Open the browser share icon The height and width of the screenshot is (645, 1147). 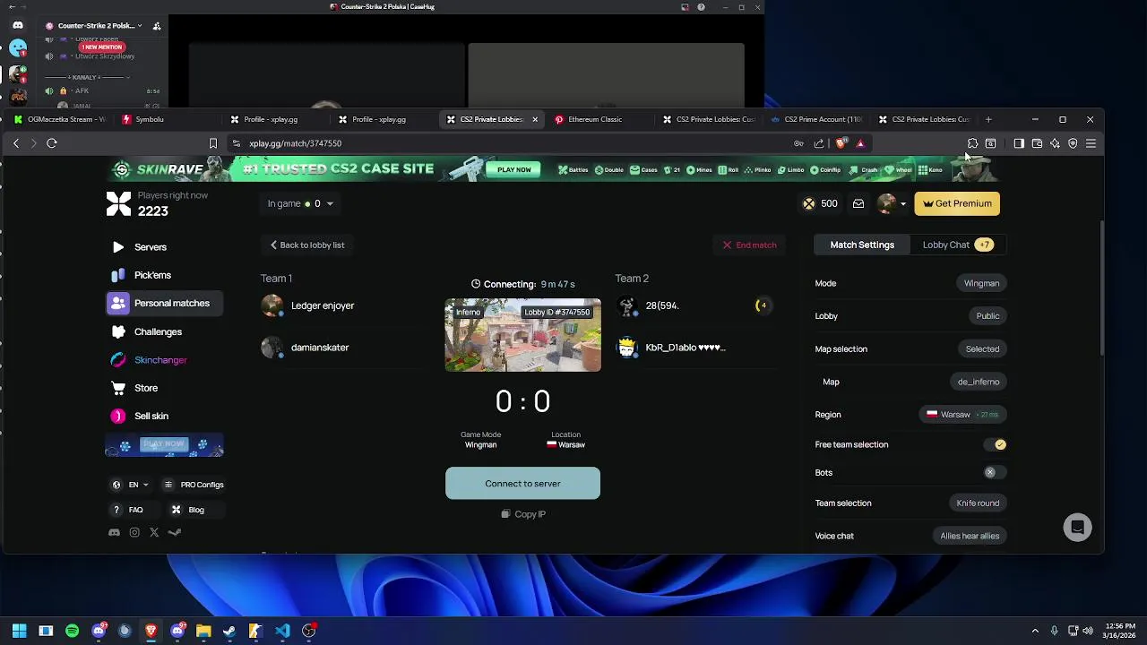coord(819,143)
